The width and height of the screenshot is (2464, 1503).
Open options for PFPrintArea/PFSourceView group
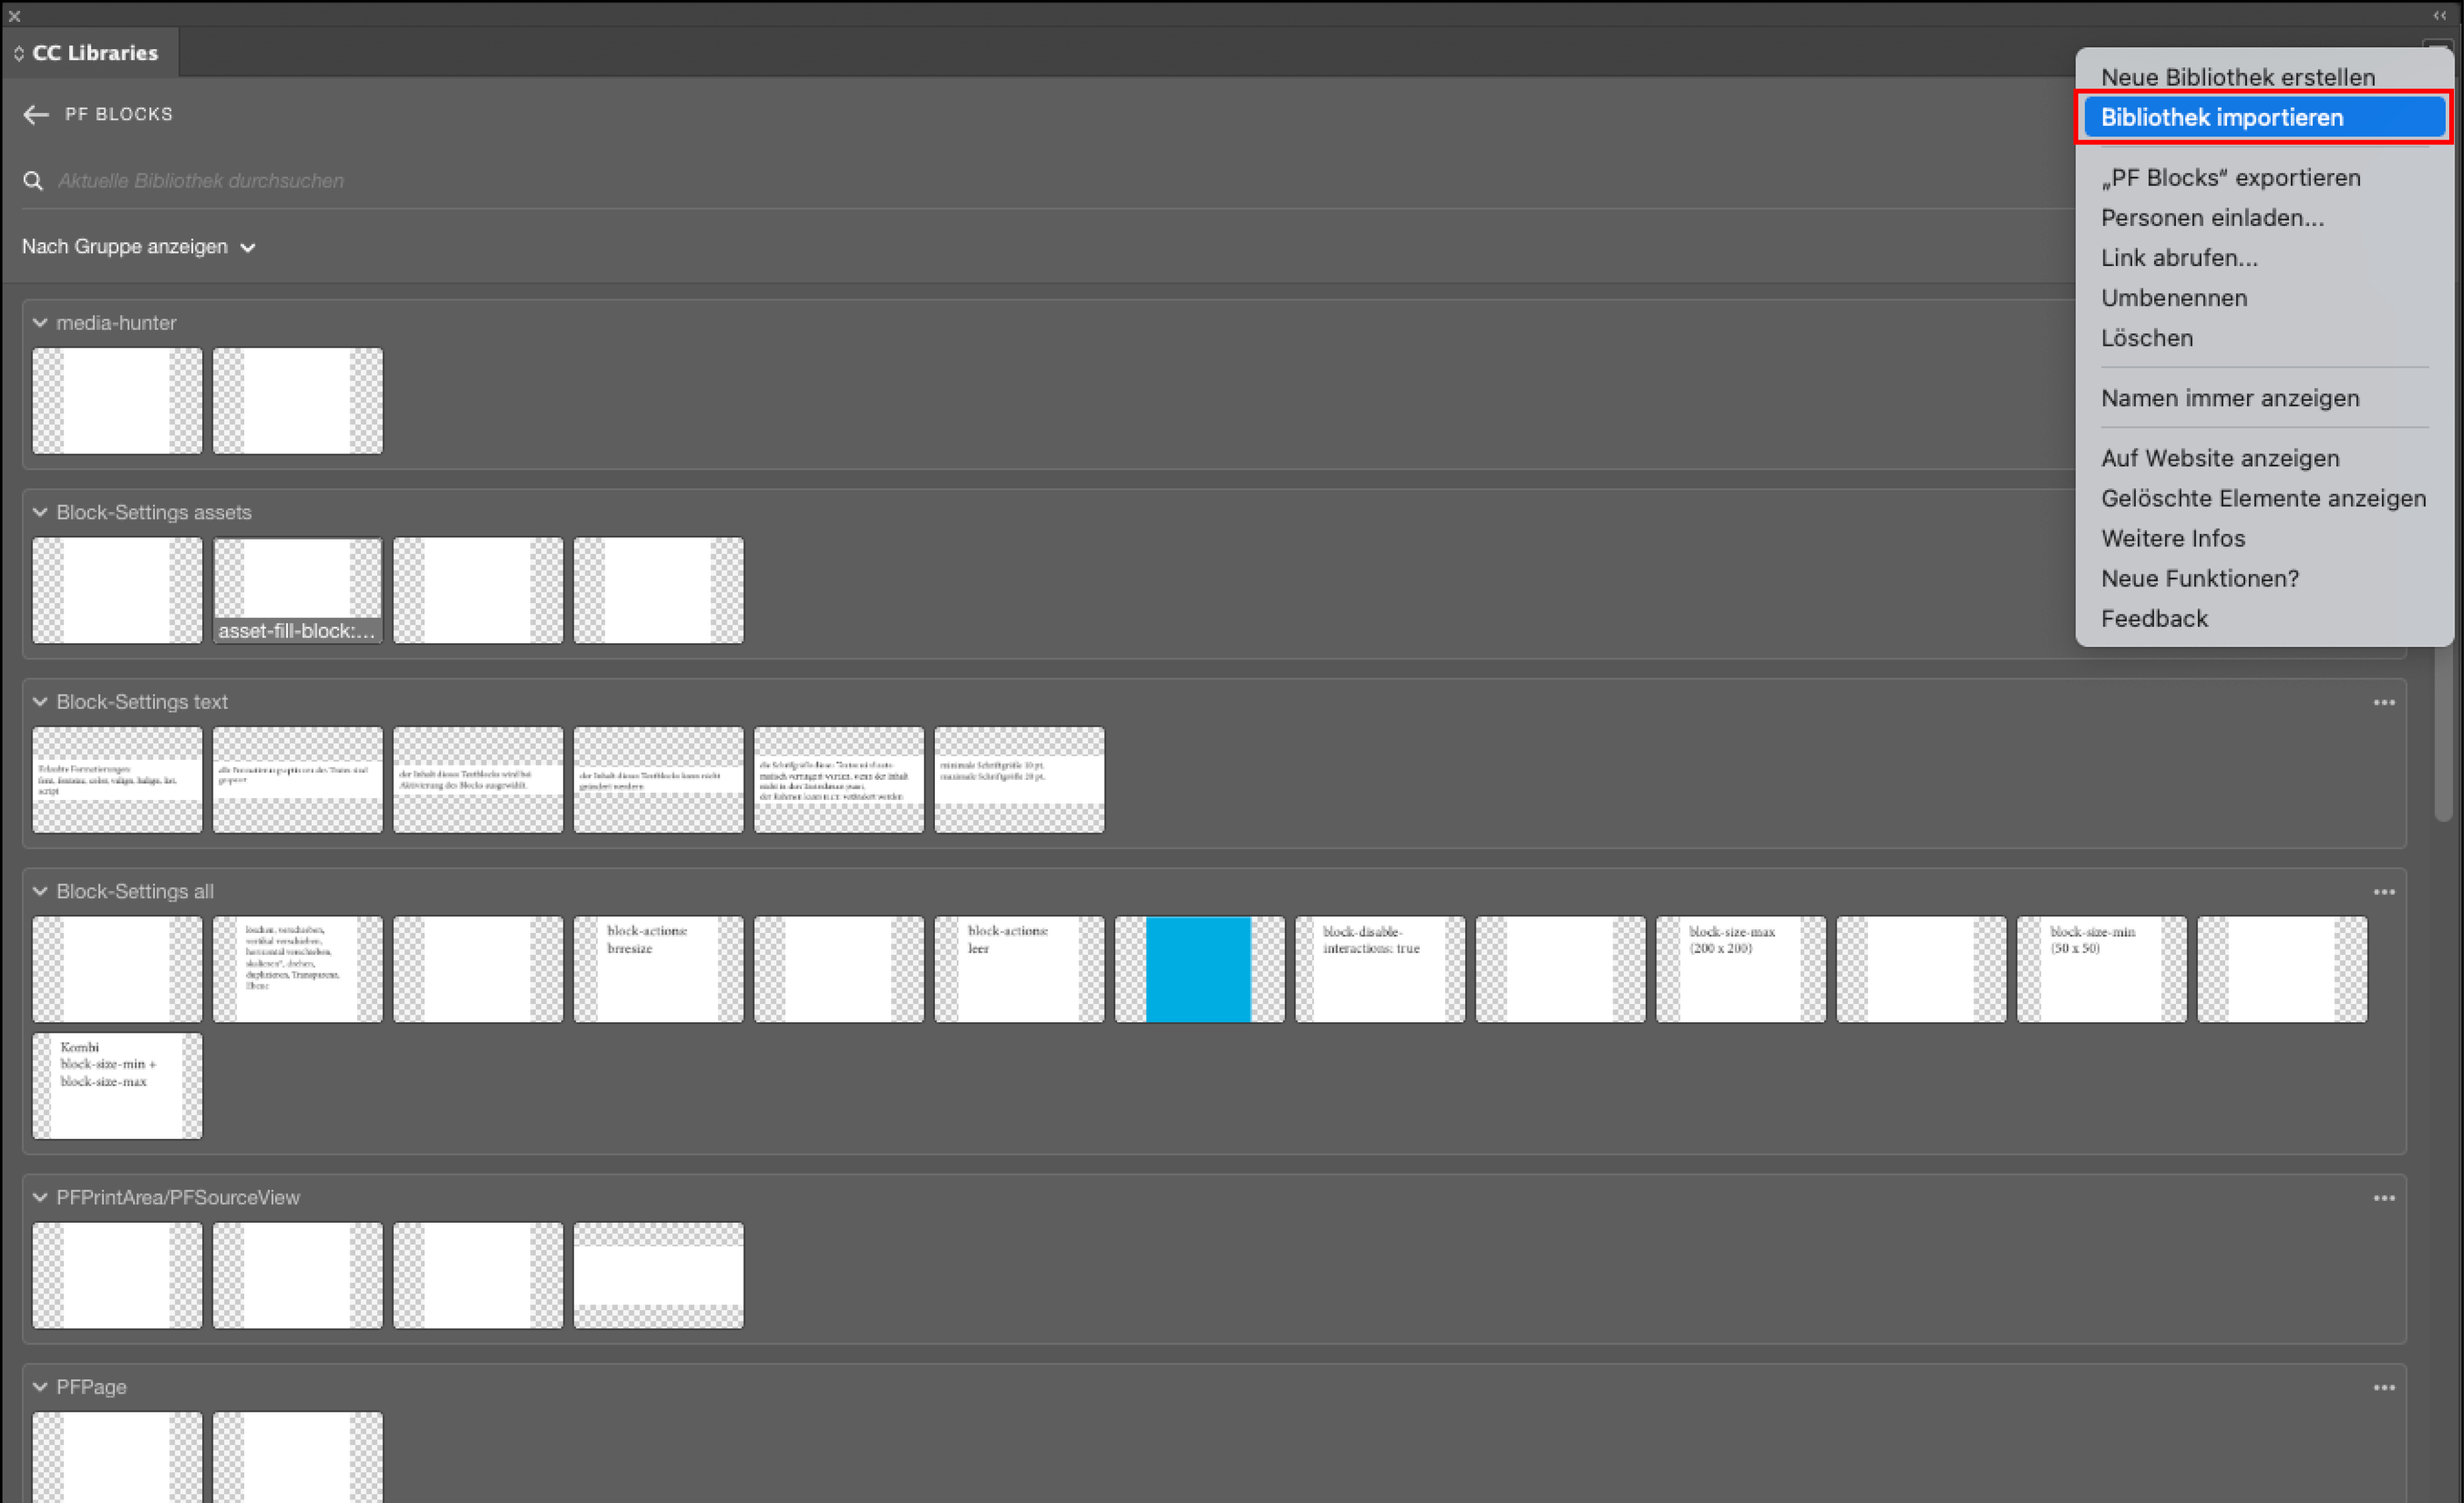coord(2383,1198)
